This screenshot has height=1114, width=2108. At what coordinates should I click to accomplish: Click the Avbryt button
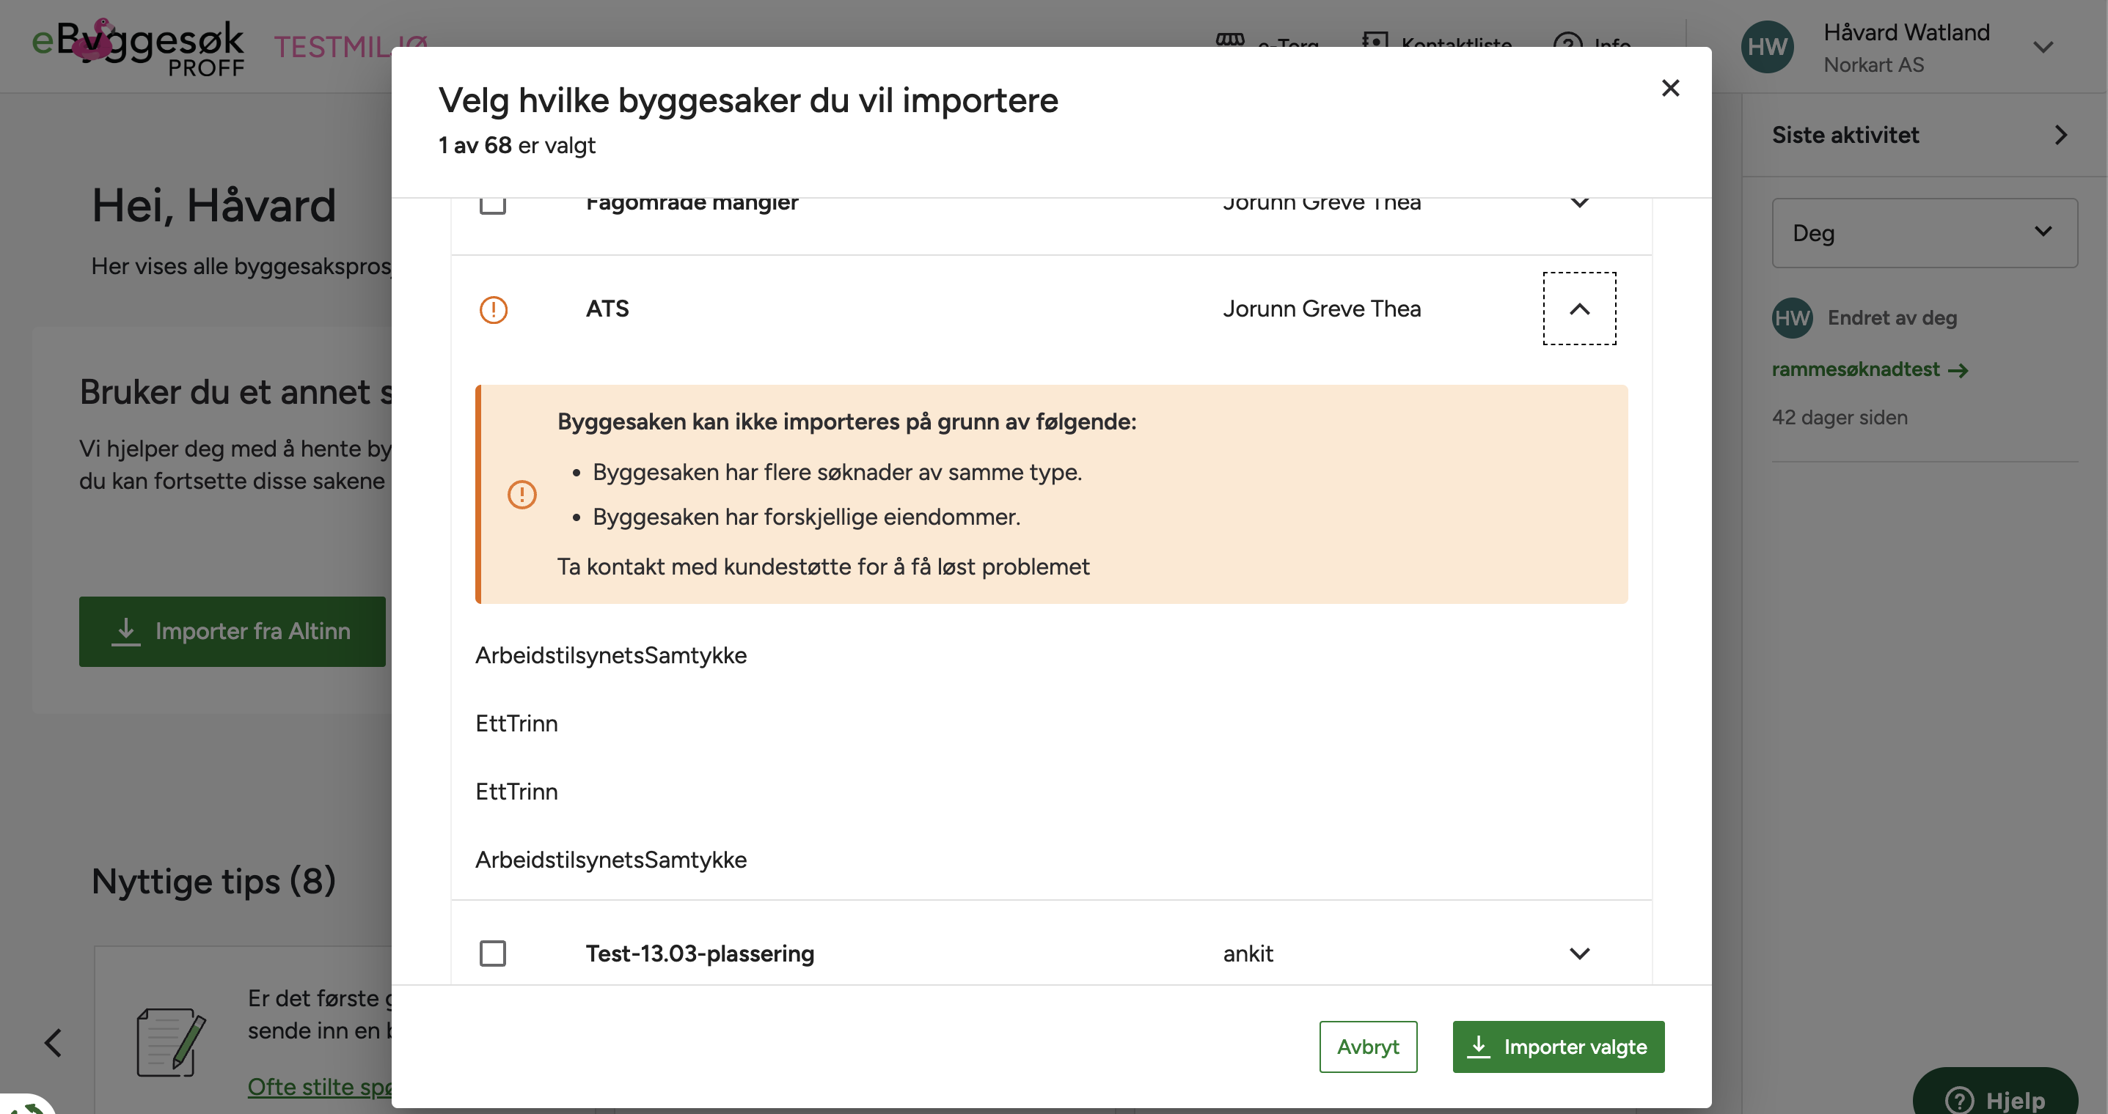(1367, 1046)
